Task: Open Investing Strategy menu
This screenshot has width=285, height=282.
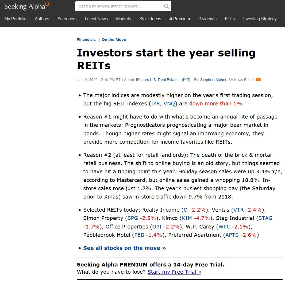Action: [260, 19]
